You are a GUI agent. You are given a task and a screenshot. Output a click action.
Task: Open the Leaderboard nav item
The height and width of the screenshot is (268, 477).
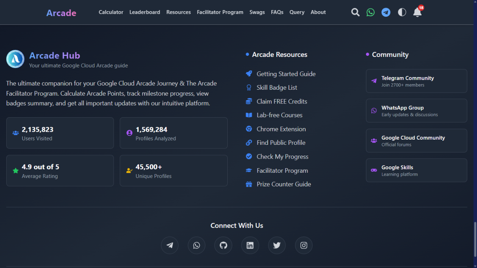145,12
